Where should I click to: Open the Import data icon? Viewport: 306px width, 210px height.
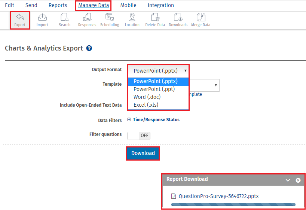42,17
